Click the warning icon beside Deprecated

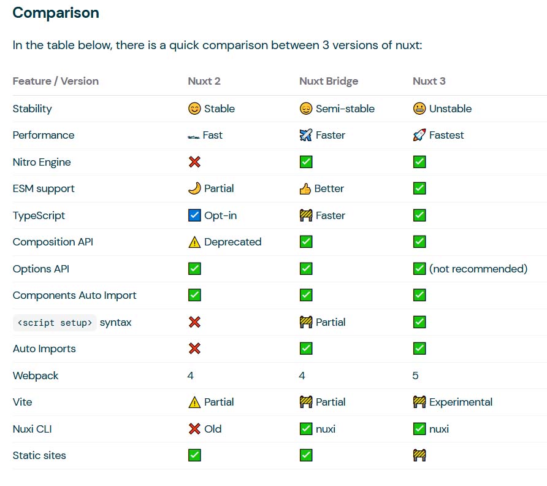pyautogui.click(x=194, y=242)
